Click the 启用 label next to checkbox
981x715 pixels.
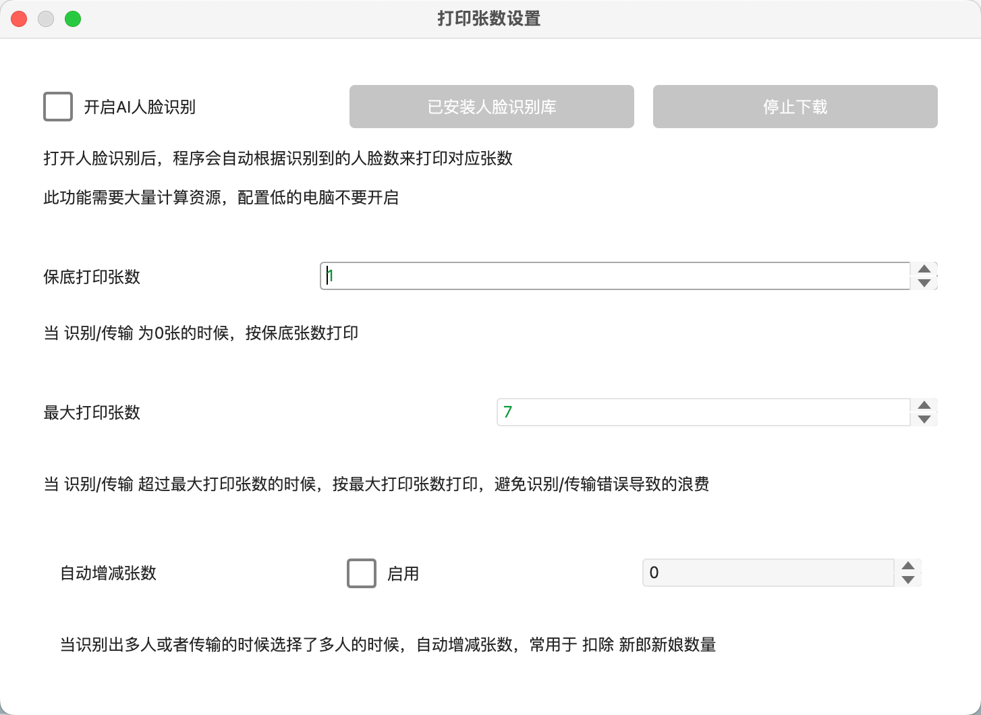[x=403, y=574]
